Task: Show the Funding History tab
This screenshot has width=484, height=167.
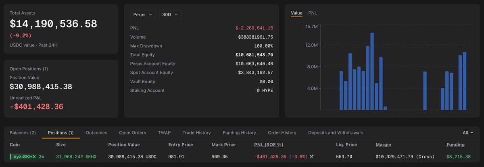Action: (x=239, y=132)
